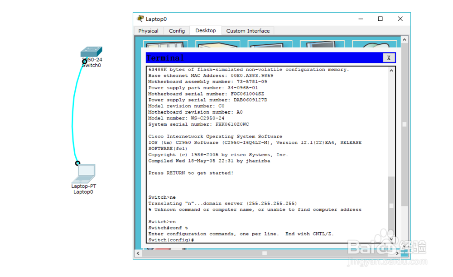Select the 2950-24 Switch0 device icon

pyautogui.click(x=92, y=52)
